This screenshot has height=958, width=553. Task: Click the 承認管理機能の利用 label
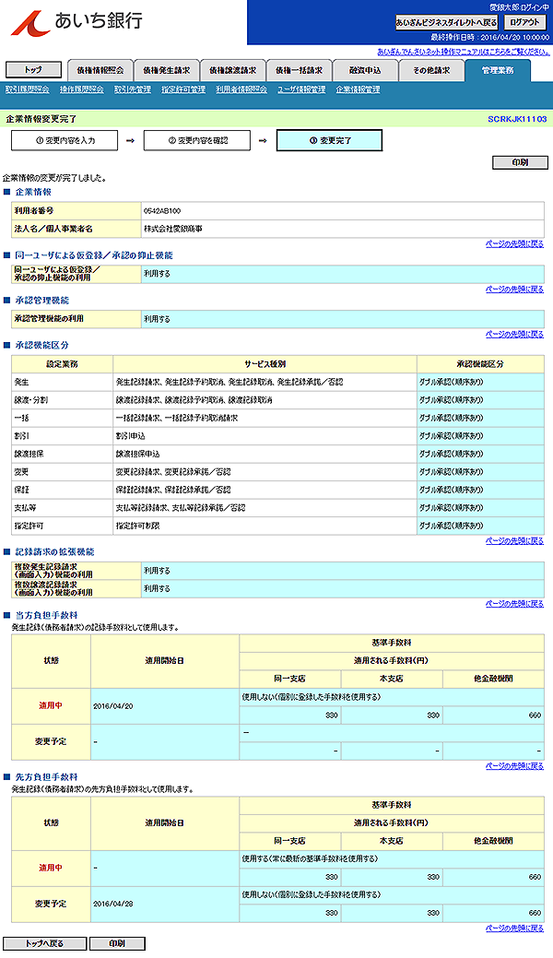point(49,318)
